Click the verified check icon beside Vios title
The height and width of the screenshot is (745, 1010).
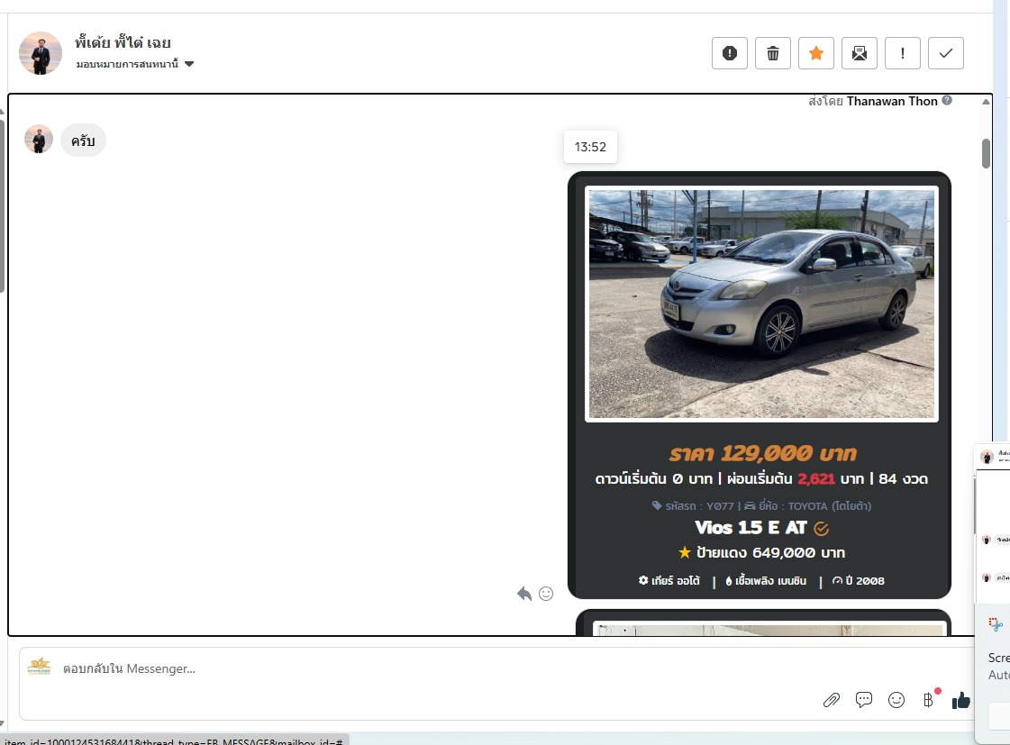coord(822,529)
